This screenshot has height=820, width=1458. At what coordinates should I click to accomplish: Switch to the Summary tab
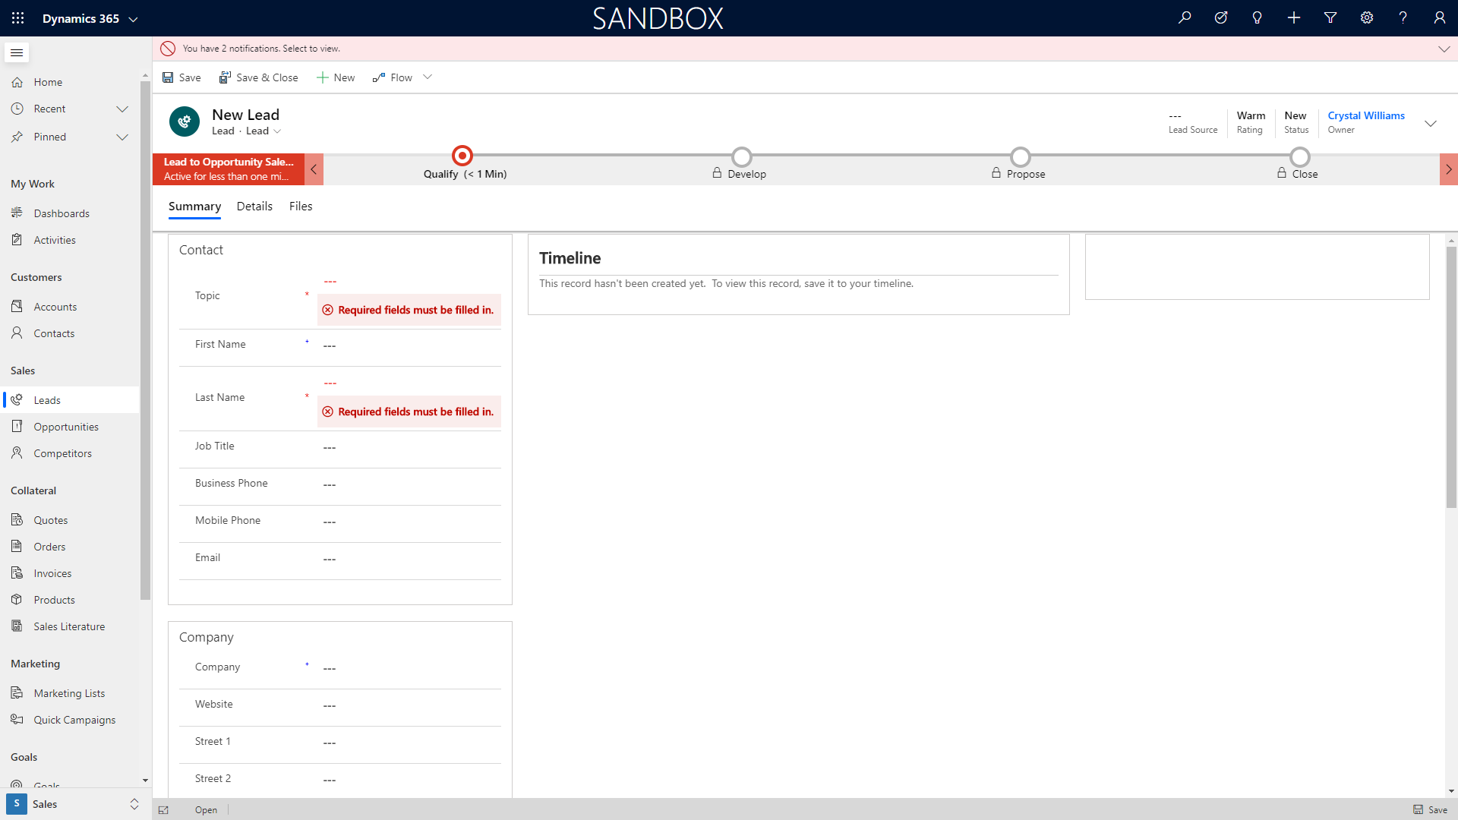point(194,207)
